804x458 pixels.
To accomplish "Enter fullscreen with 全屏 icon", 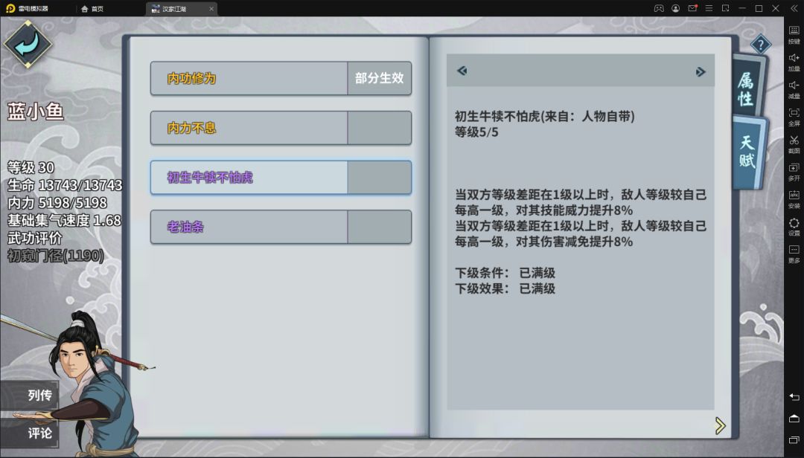I will pos(794,117).
